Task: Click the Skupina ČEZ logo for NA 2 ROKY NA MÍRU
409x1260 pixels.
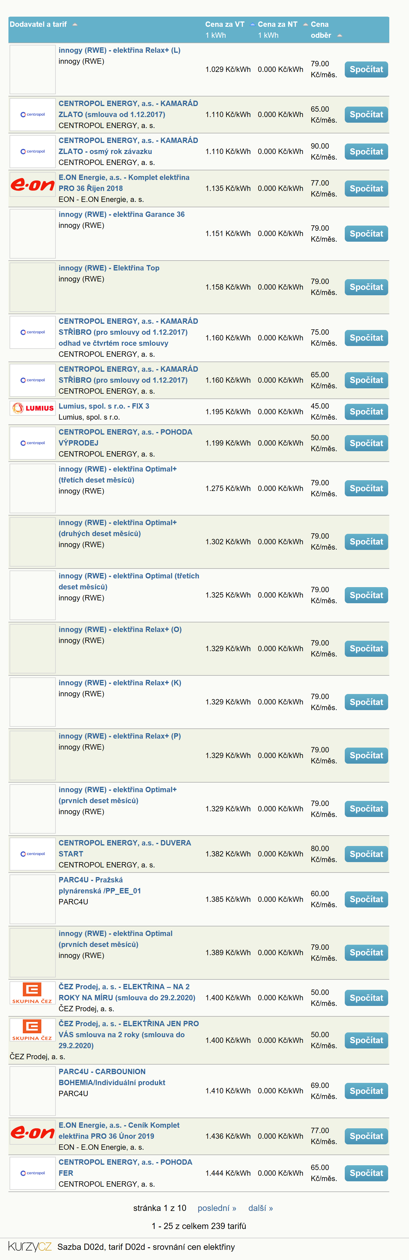Action: [32, 994]
